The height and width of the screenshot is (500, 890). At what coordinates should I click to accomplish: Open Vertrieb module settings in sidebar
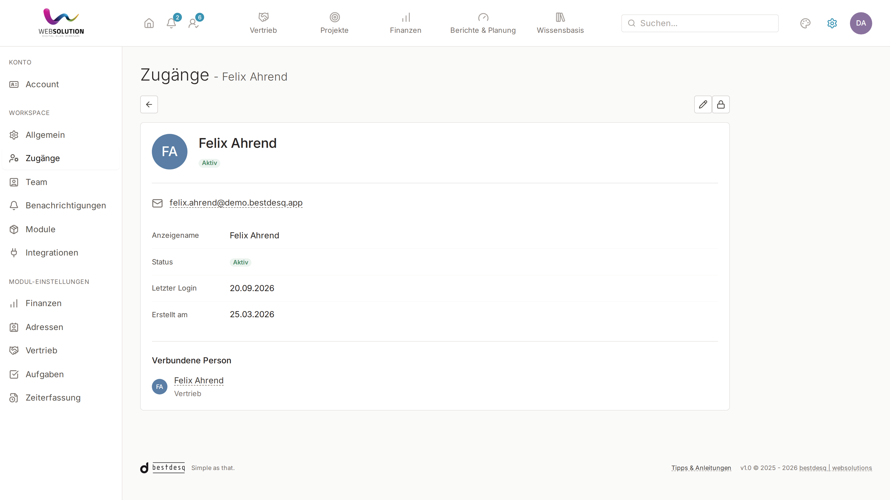[x=61, y=350]
